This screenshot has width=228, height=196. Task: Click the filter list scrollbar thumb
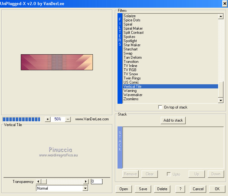tap(221, 90)
